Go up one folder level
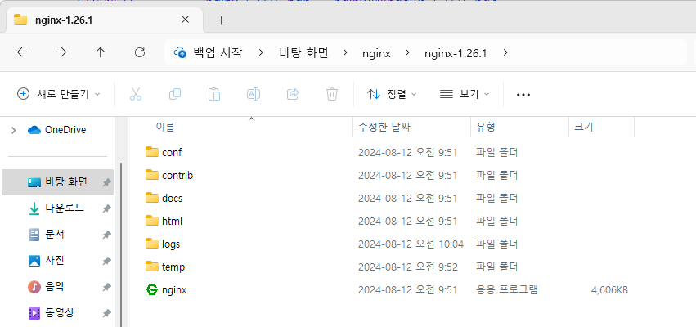This screenshot has width=696, height=327. tap(101, 53)
